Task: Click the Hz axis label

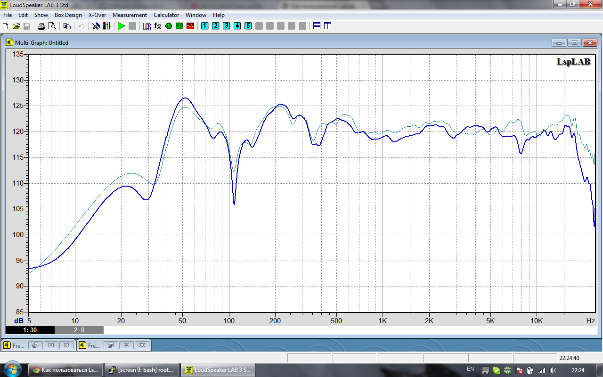Action: pos(590,321)
